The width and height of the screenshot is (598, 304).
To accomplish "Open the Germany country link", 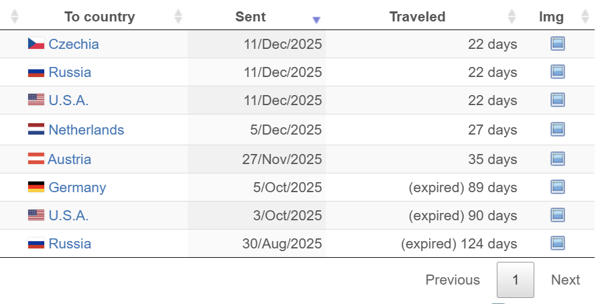I will [77, 187].
